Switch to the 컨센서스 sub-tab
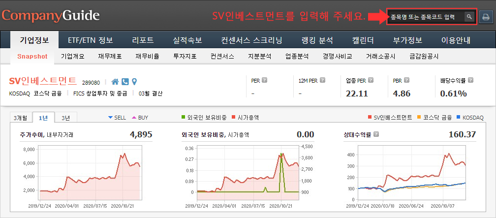 222,57
